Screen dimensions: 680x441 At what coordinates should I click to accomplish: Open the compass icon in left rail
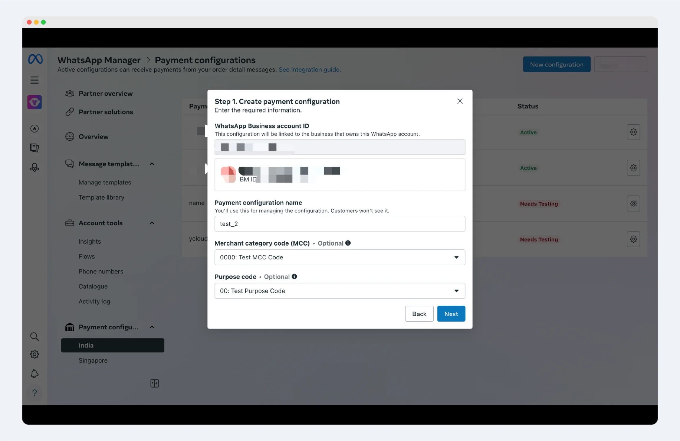[x=35, y=129]
